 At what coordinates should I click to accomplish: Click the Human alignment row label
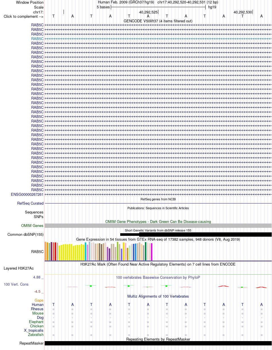coord(38,305)
